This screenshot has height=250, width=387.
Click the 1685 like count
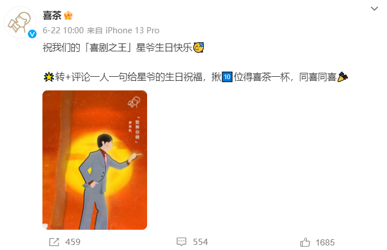tap(325, 243)
